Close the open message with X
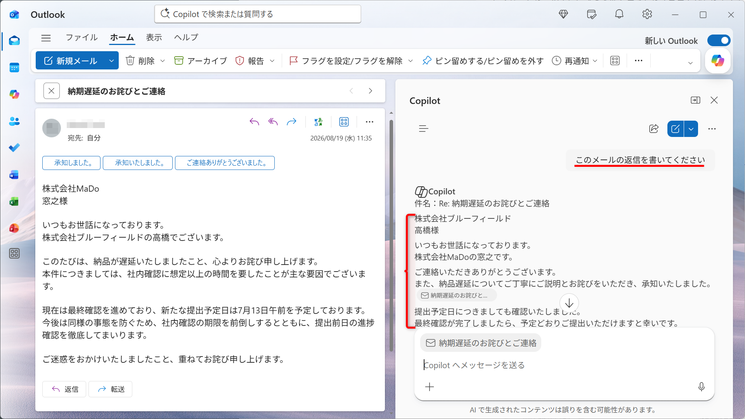The width and height of the screenshot is (745, 419). [x=52, y=91]
